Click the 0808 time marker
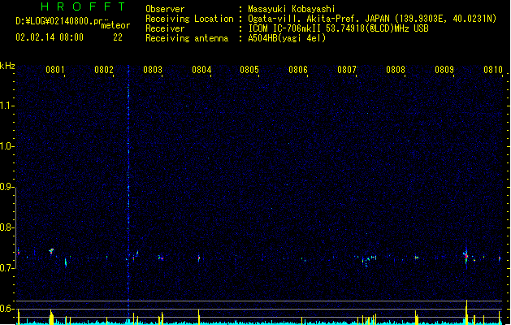This screenshot has width=511, height=325. 396,70
